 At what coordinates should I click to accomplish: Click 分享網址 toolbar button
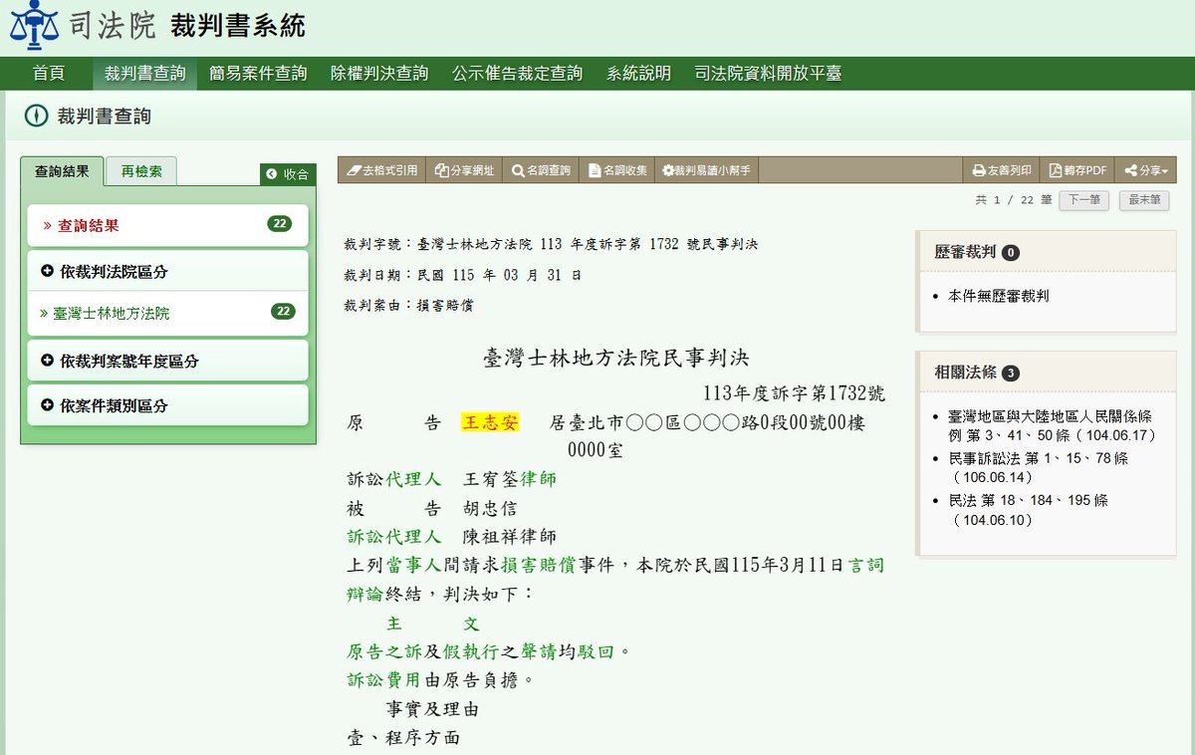click(465, 170)
